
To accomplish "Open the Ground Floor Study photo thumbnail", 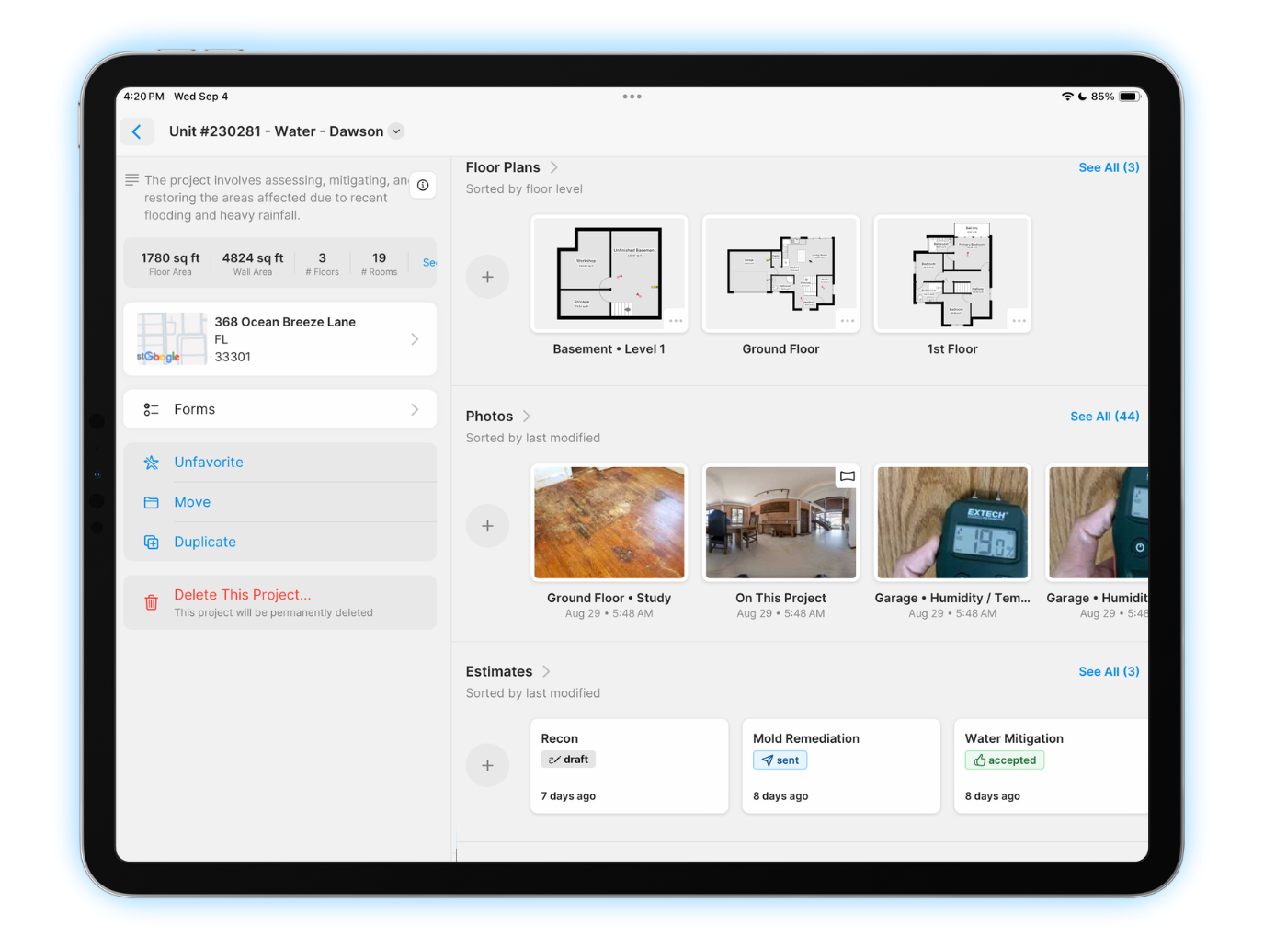I will pyautogui.click(x=609, y=522).
